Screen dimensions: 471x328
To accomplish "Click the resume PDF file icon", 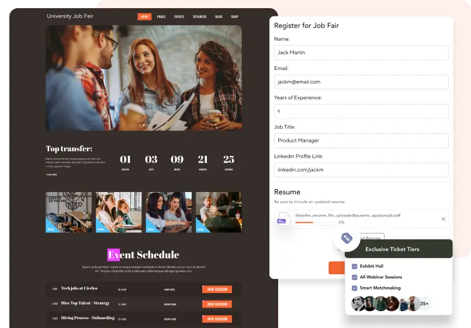I will (x=283, y=219).
